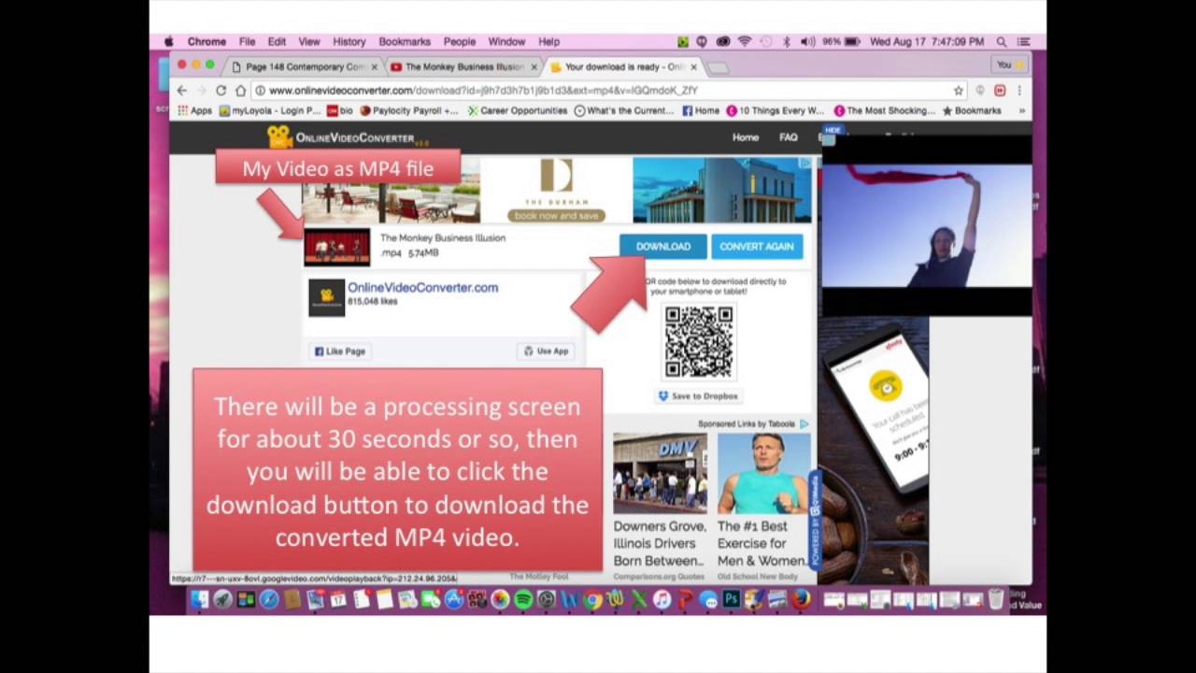The image size is (1196, 673).
Task: Open the Google Chrome Dock icon
Action: click(x=592, y=600)
